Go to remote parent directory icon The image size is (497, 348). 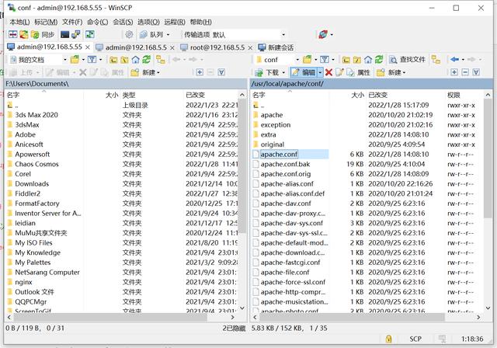(x=346, y=60)
